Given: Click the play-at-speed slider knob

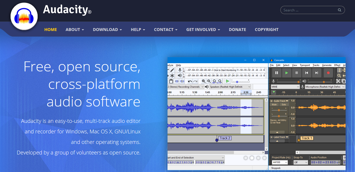Looking at the screenshot, I should point(237,82).
